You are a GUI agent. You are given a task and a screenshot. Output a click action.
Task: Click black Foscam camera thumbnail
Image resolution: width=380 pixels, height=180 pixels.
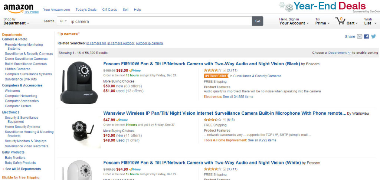coord(79,83)
